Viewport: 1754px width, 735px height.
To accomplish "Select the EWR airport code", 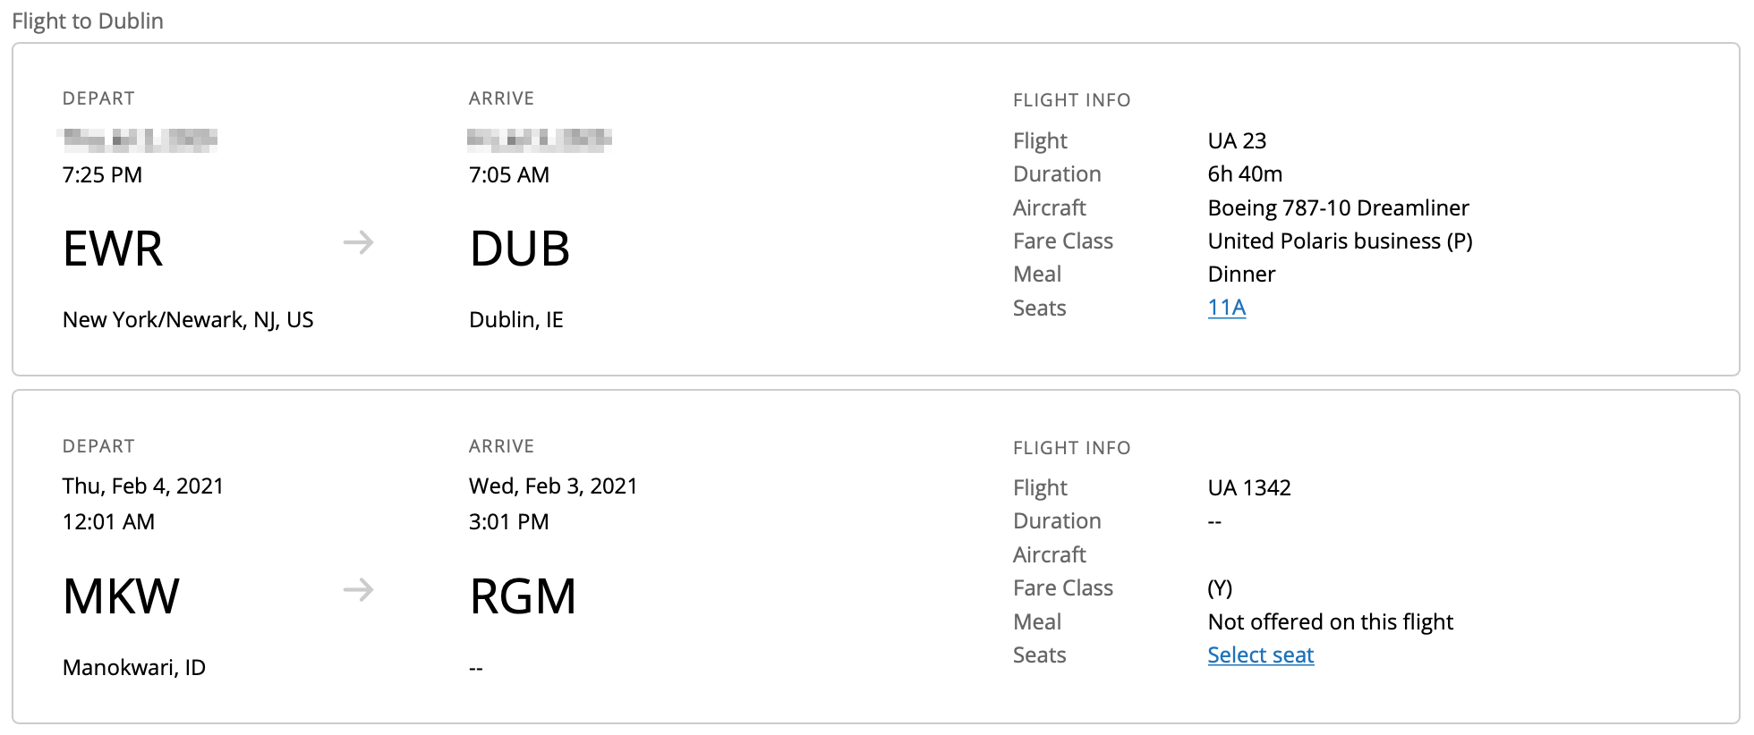I will click(113, 249).
